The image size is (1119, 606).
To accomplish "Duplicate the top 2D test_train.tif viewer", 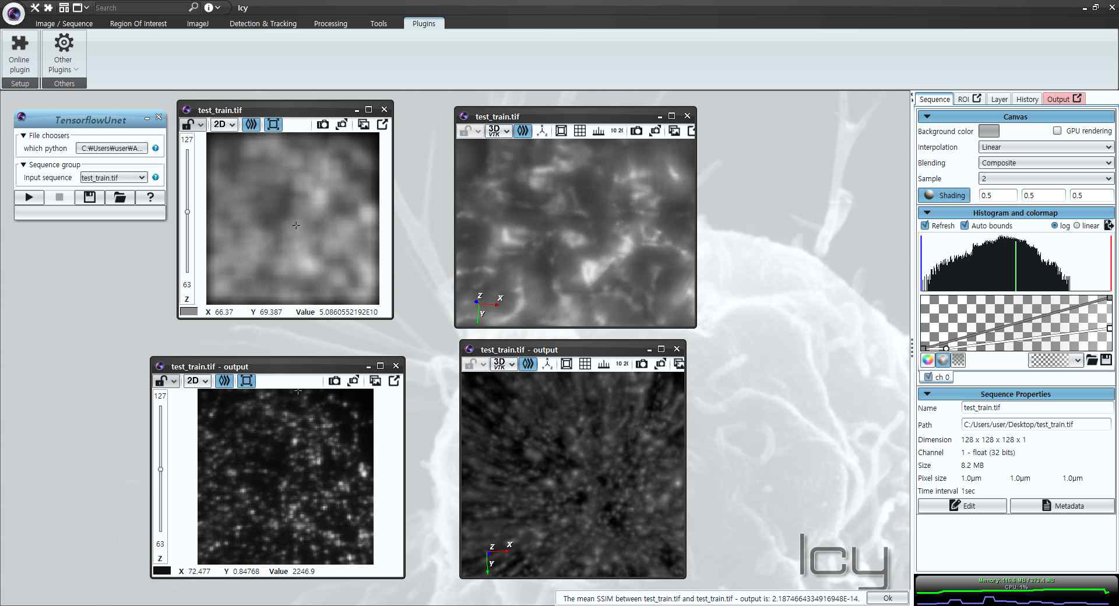I will (x=363, y=125).
